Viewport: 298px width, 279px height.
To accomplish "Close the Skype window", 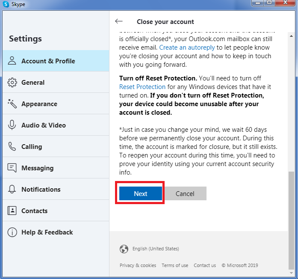I will coord(285,3).
